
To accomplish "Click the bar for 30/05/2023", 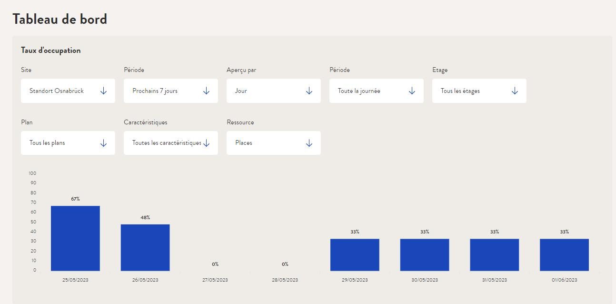I will [x=425, y=254].
